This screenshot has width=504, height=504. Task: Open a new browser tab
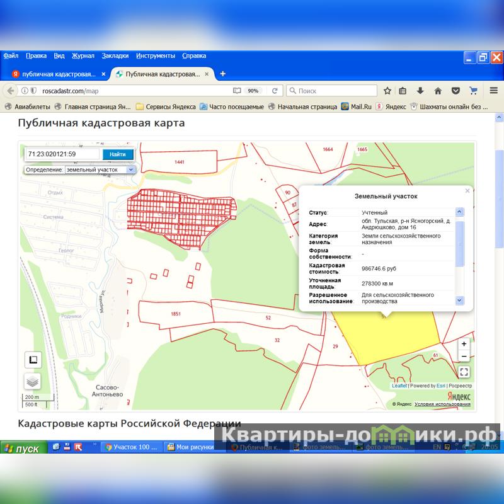click(222, 74)
